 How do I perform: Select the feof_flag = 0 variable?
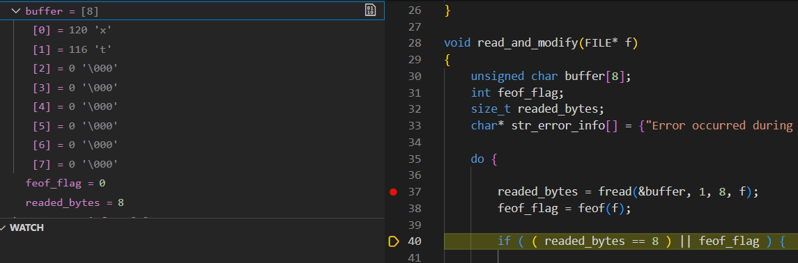pos(192,183)
